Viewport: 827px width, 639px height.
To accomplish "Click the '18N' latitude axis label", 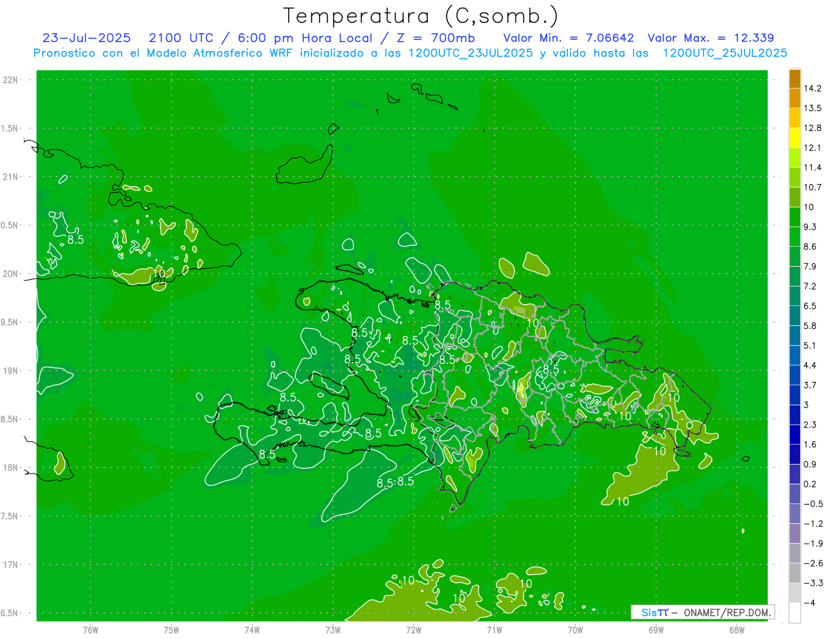I will coord(11,467).
